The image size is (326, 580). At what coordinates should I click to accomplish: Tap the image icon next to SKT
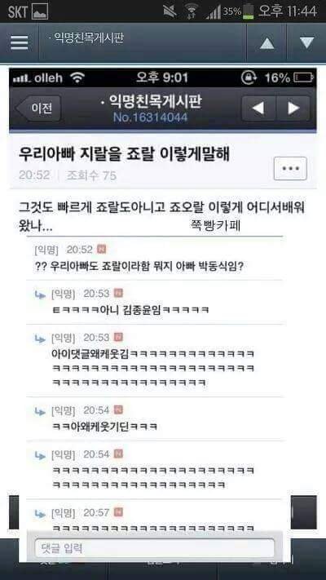tap(40, 12)
